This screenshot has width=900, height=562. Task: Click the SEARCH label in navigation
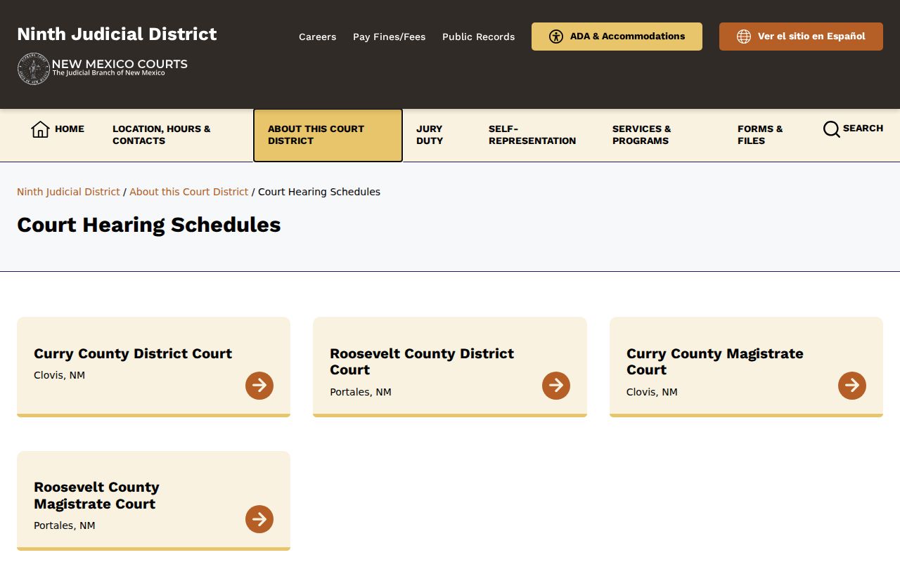click(863, 129)
